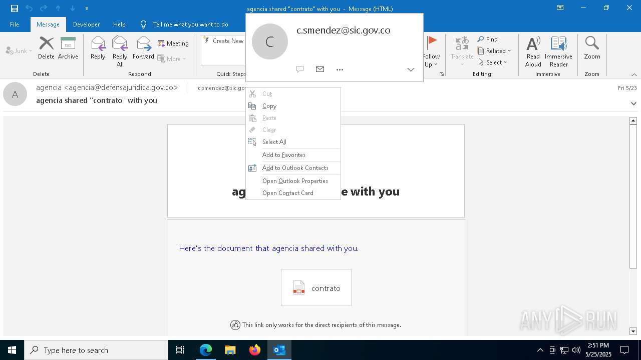Reply with Meeting
Viewport: 641px width, 360px height.
[x=173, y=43]
